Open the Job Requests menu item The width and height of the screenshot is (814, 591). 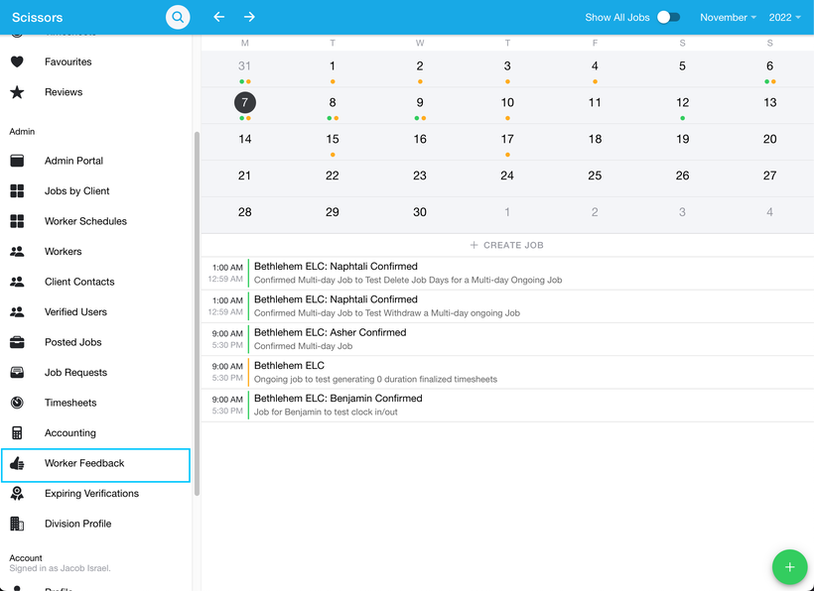point(96,372)
